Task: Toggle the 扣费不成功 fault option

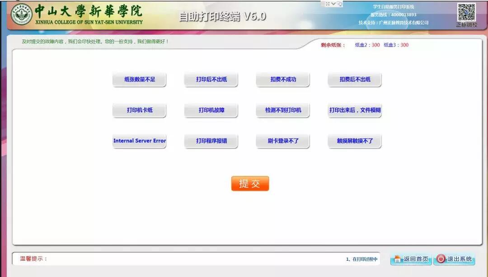Action: pos(283,80)
